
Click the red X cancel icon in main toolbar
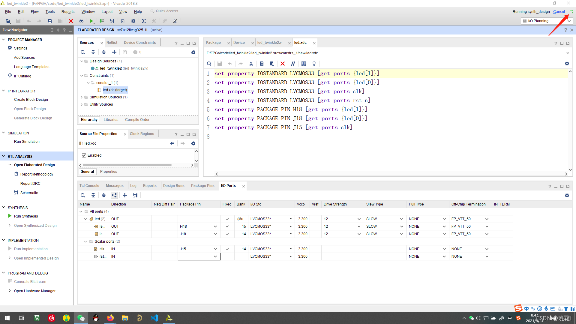point(71,21)
